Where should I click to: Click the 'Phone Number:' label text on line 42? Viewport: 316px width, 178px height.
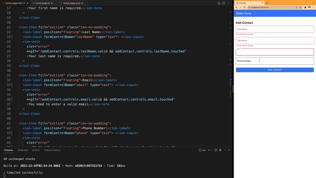pyautogui.click(x=95, y=128)
